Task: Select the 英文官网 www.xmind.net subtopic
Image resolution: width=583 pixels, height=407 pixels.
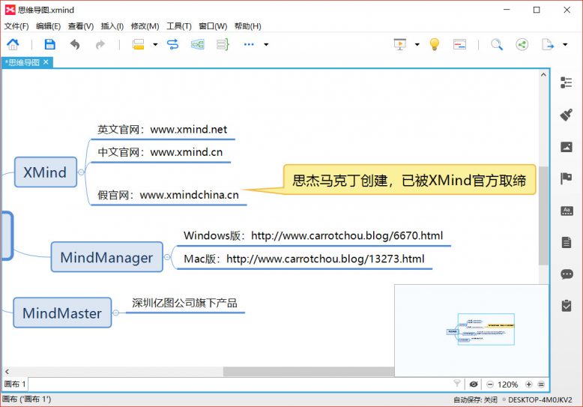Action: point(162,130)
